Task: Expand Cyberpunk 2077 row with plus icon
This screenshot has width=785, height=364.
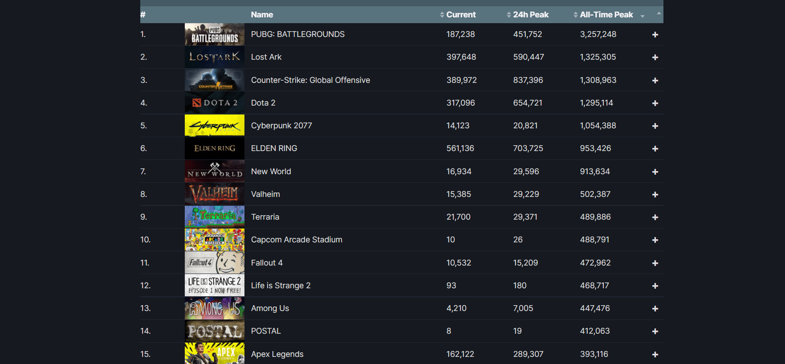Action: pos(655,126)
